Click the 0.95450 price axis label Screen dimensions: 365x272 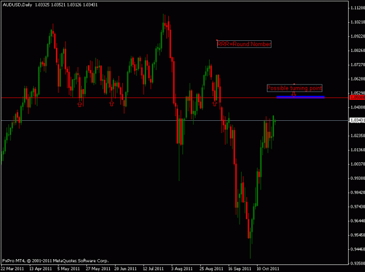(x=357, y=235)
